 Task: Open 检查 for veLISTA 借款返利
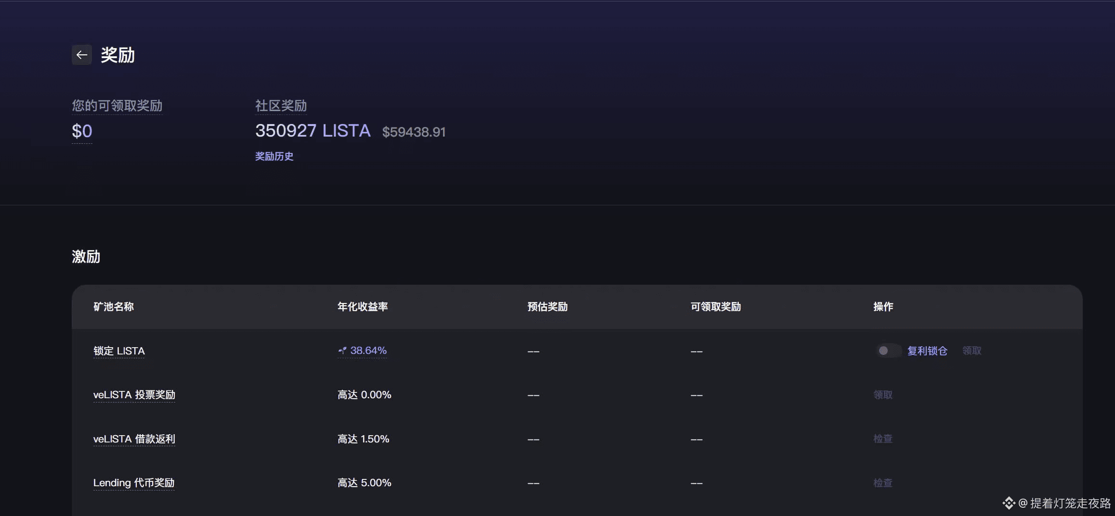click(882, 439)
